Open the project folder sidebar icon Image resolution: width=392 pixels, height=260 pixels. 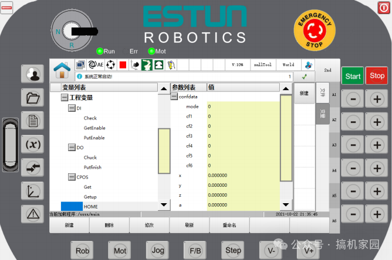(x=33, y=97)
